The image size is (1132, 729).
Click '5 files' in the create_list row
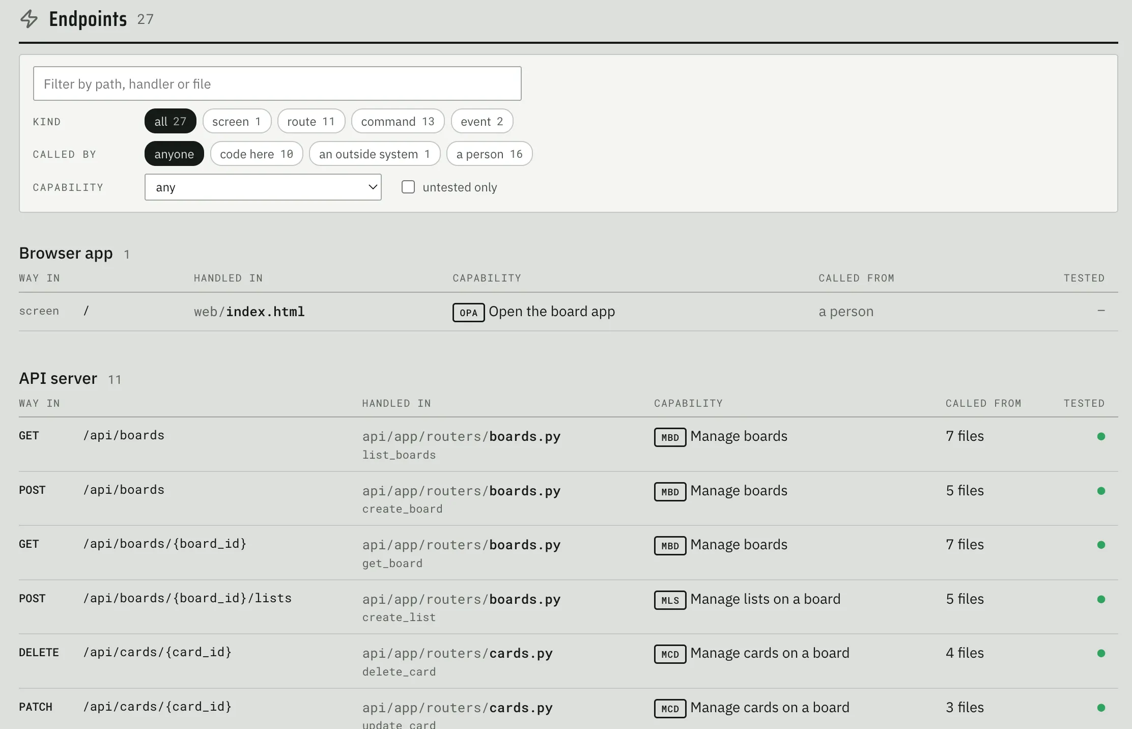[x=965, y=599]
